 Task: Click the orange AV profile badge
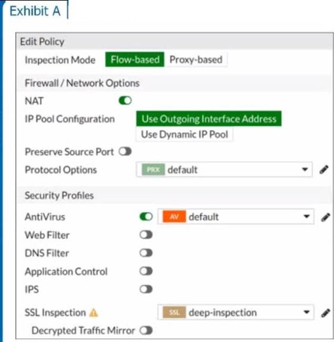[x=174, y=217]
